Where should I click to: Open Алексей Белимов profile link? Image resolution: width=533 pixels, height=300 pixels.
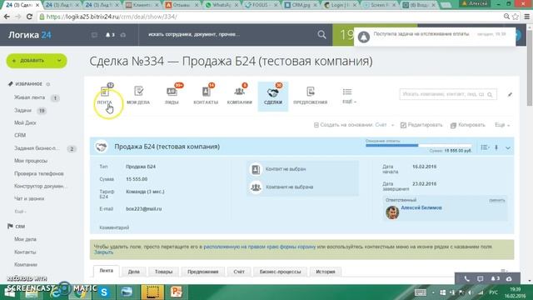click(421, 207)
